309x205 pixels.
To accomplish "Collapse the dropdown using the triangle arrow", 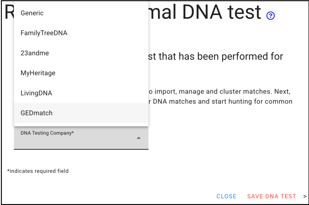I will tap(139, 138).
